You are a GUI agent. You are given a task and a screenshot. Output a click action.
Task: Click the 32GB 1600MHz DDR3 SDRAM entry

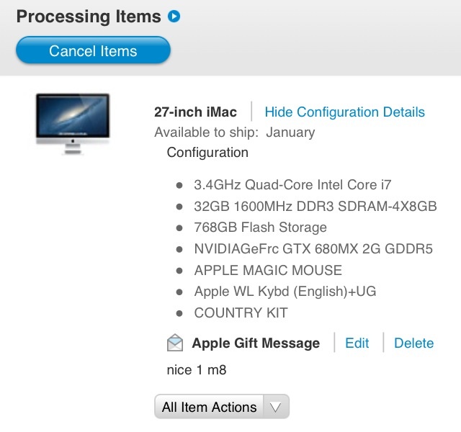(x=315, y=207)
